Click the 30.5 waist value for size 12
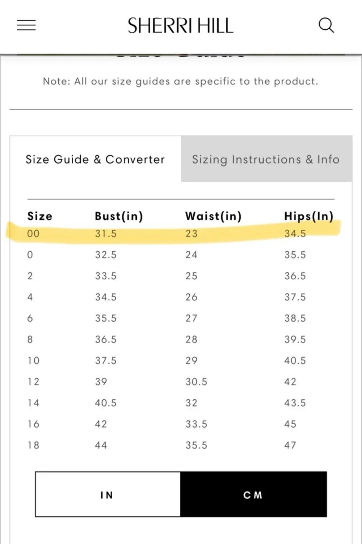Screen dimensions: 362x544 coord(196,382)
